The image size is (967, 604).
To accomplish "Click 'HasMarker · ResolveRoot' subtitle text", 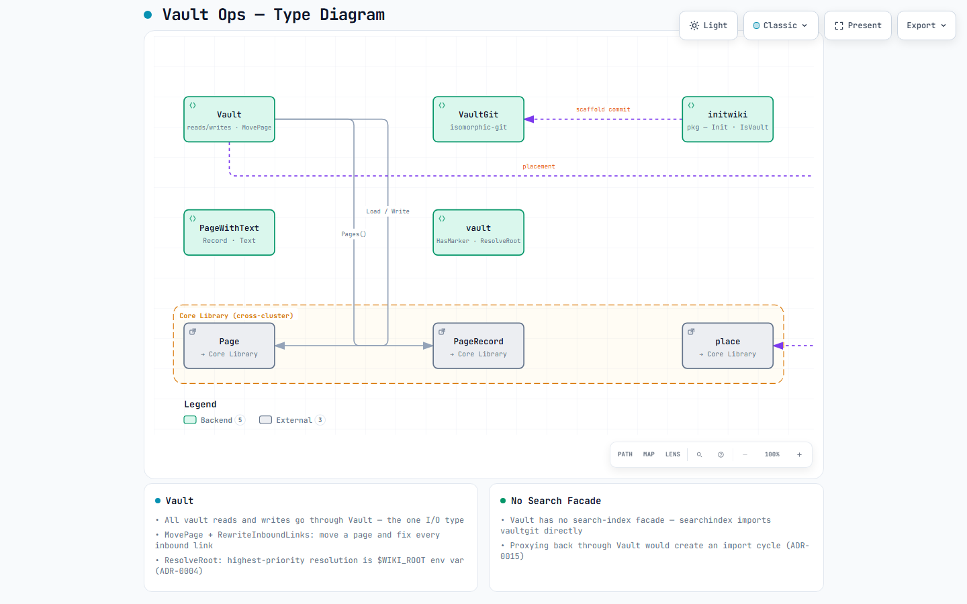I will click(478, 241).
